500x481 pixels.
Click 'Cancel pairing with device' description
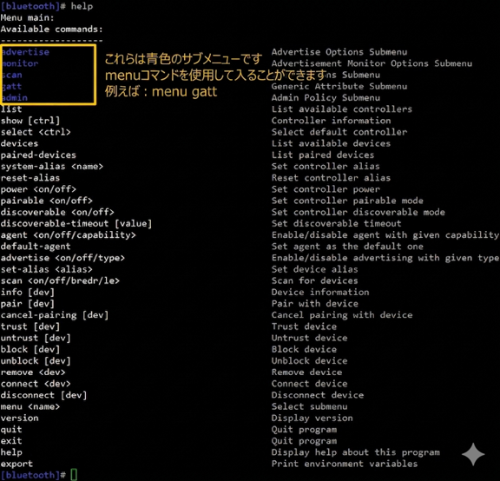(342, 315)
